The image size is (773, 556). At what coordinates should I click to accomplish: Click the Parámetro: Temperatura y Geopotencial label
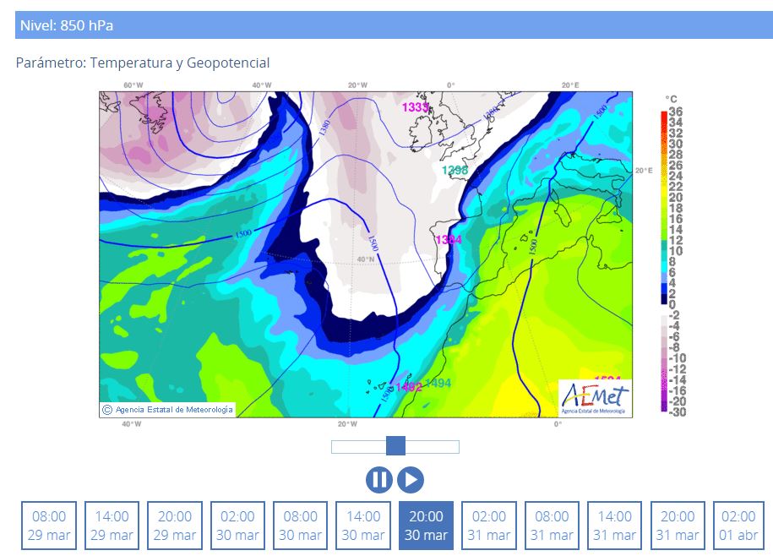tap(143, 63)
